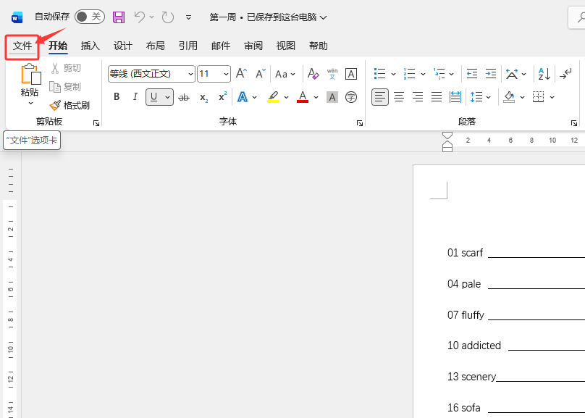
Task: Click the enclosed character icon
Action: (350, 97)
